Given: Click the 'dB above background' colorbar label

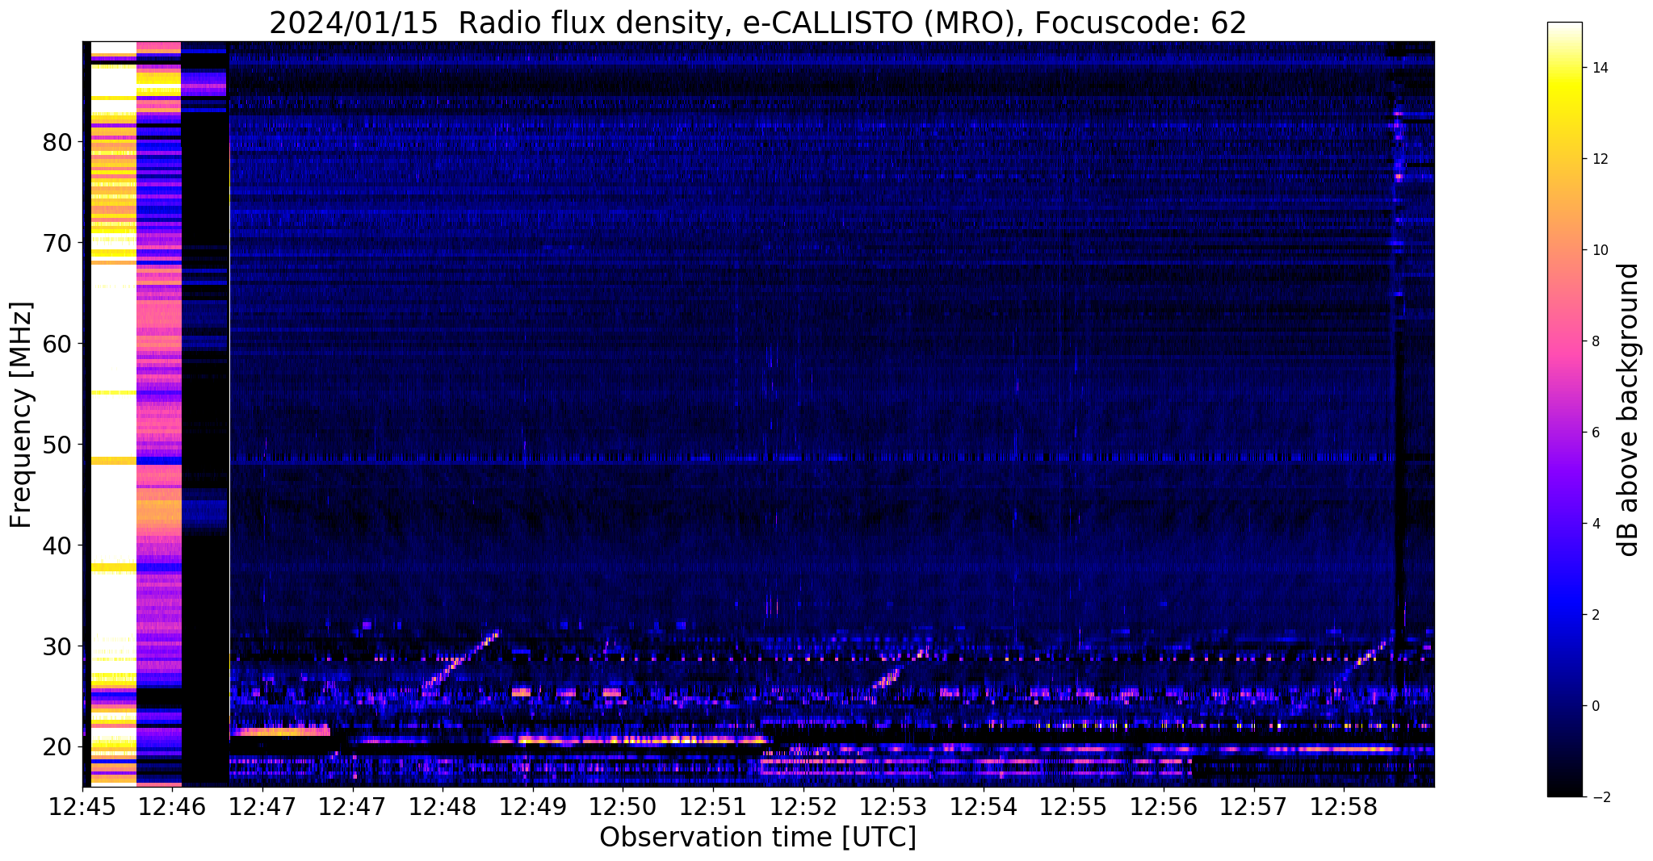Looking at the screenshot, I should click(1629, 410).
